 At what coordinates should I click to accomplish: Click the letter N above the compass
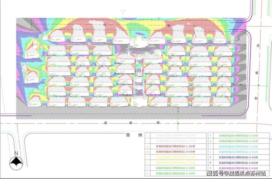[x=16, y=153]
